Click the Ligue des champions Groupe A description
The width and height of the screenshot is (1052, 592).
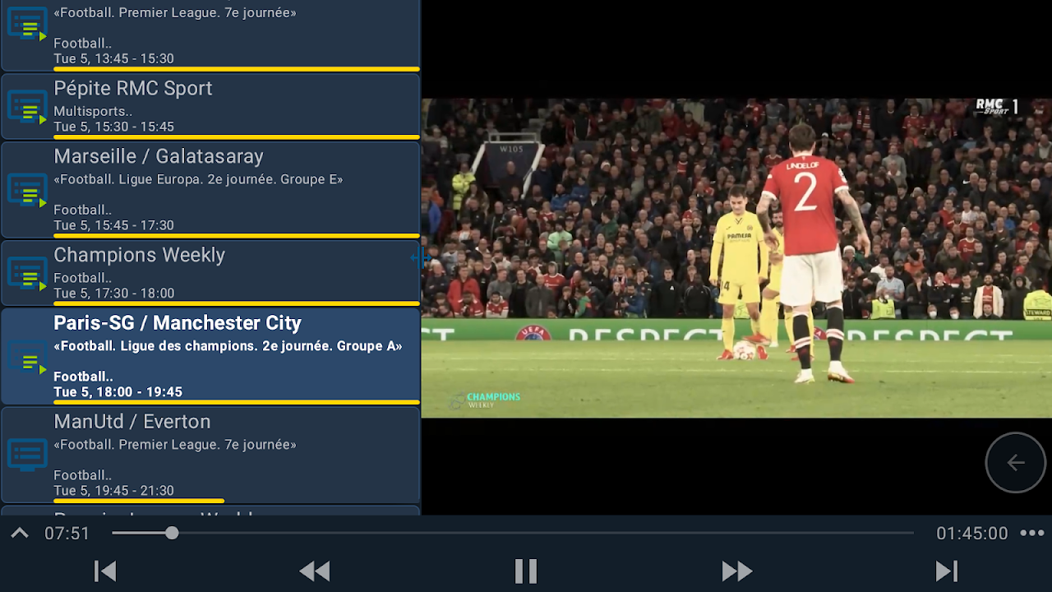pos(228,346)
